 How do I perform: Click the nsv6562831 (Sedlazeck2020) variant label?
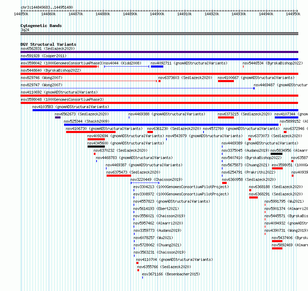(48, 48)
